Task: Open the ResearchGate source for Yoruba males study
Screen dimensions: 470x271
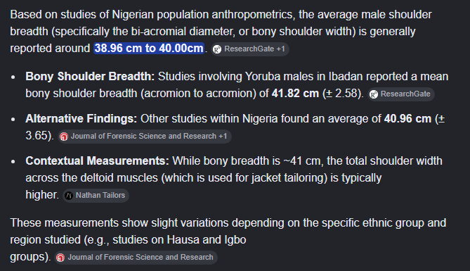Action: coord(401,94)
